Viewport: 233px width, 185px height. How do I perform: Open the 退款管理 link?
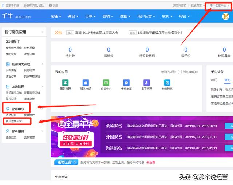coord(29,137)
